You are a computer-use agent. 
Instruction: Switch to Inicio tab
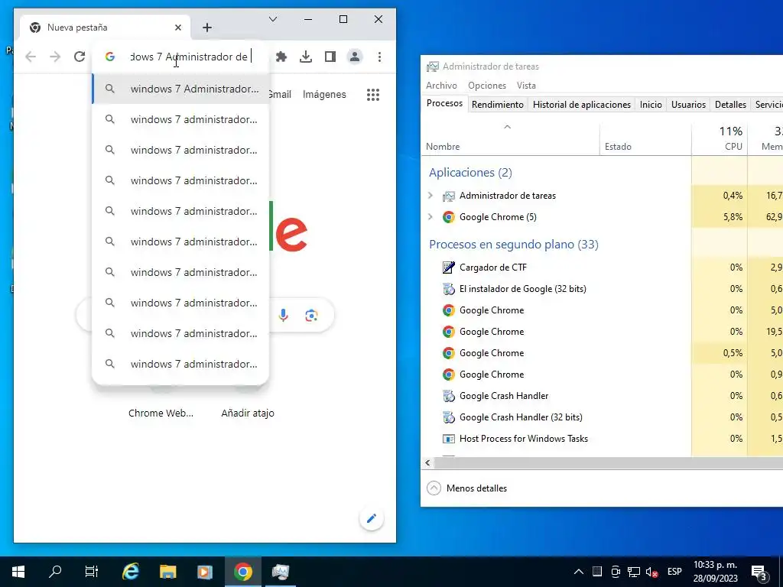pos(651,104)
